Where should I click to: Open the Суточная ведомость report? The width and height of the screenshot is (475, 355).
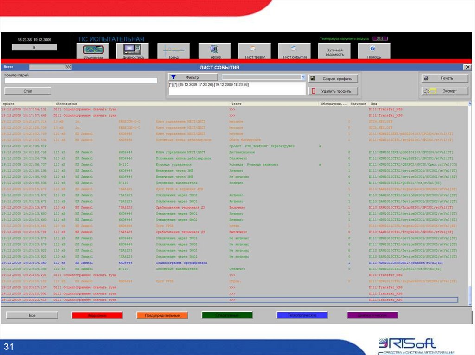[335, 50]
